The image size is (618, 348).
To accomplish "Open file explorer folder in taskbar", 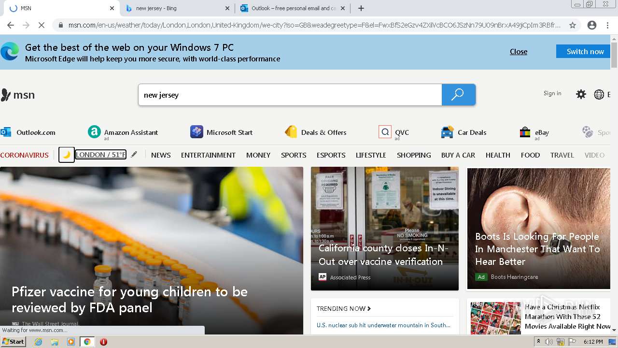I will coord(55,342).
